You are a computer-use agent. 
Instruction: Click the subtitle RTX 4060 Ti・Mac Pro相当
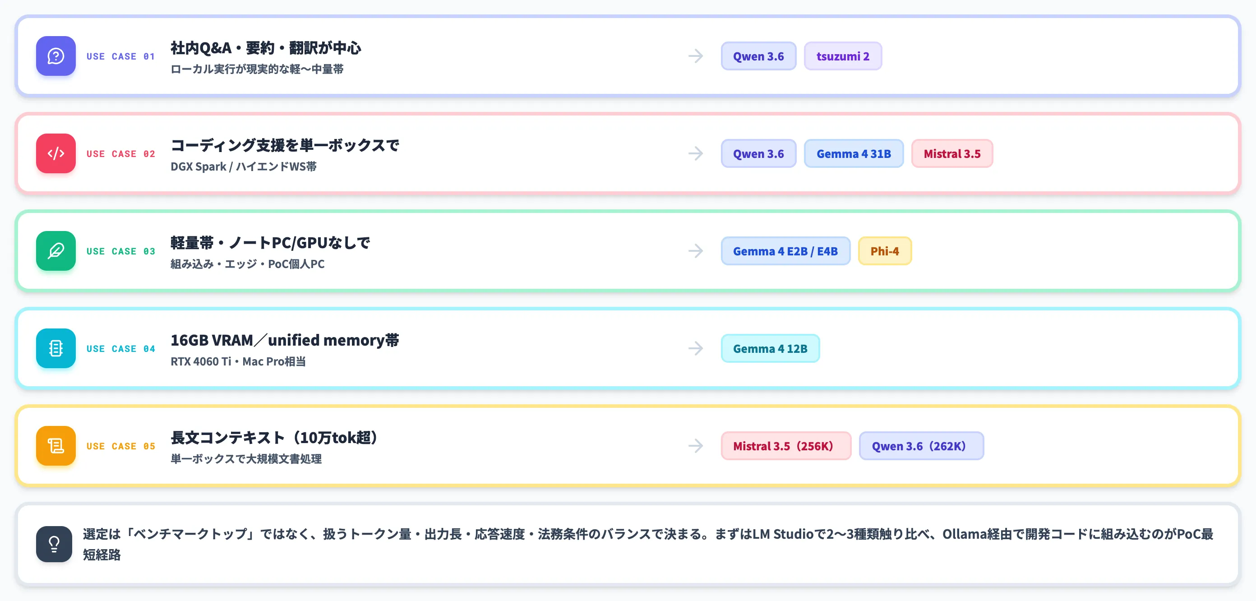coord(238,361)
